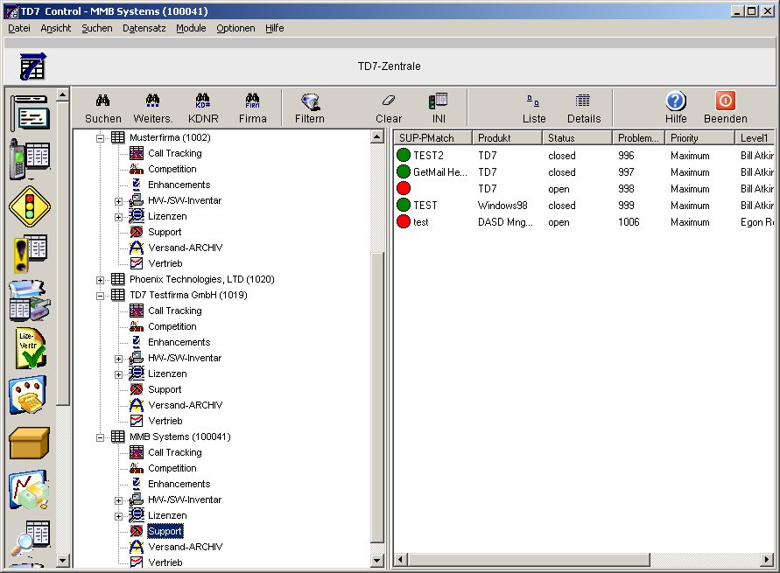Click the Priority column header
The width and height of the screenshot is (780, 573).
(x=698, y=138)
